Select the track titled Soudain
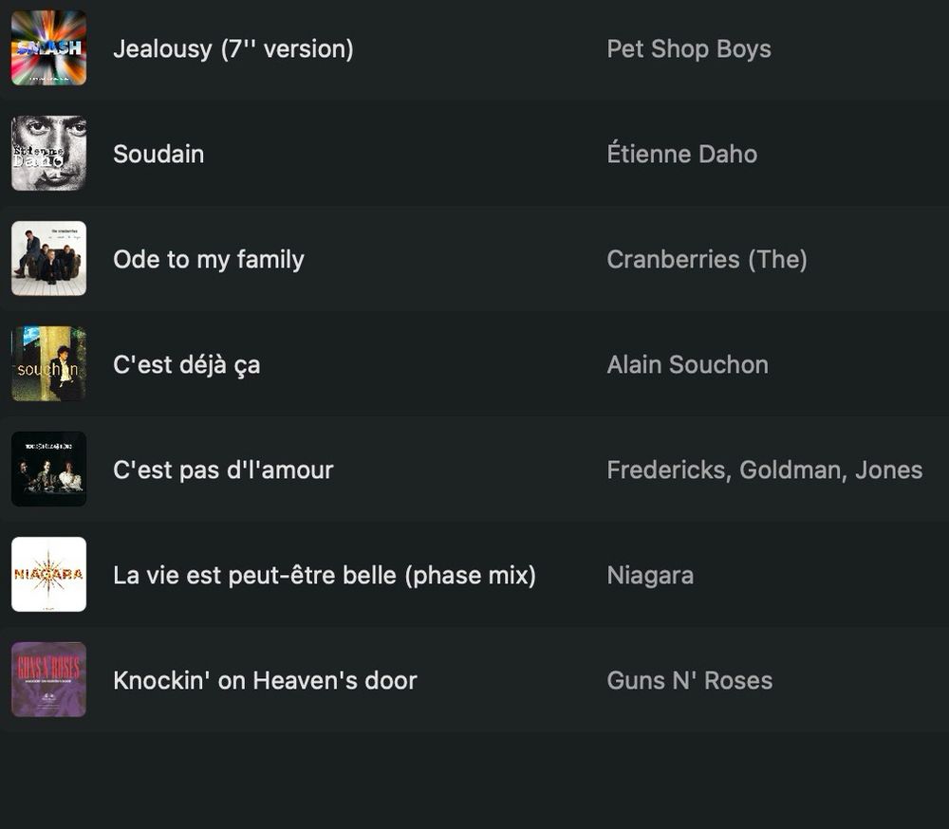The width and height of the screenshot is (949, 829). tap(158, 155)
